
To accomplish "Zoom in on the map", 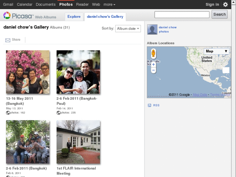I will click(154, 65).
